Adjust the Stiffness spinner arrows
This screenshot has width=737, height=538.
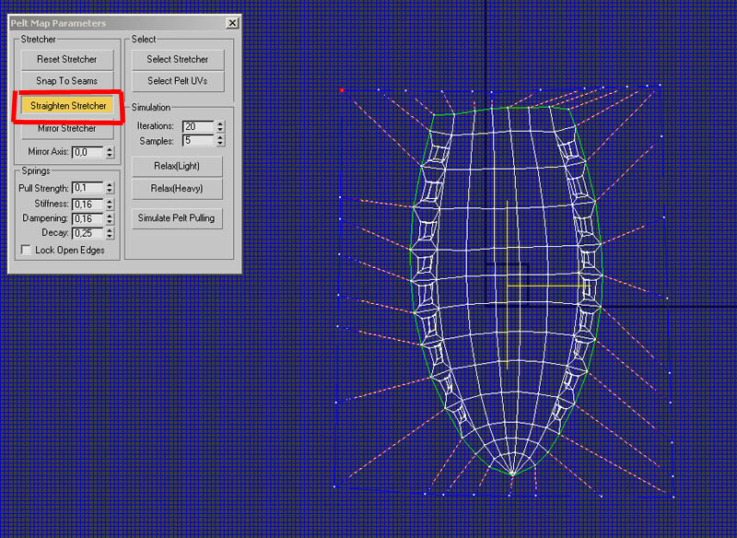tap(110, 204)
